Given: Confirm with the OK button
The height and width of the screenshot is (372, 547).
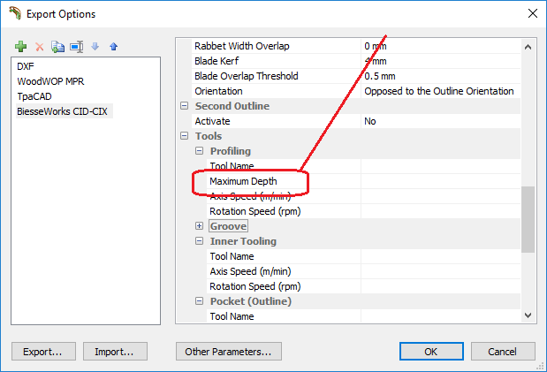Looking at the screenshot, I should click(x=430, y=352).
